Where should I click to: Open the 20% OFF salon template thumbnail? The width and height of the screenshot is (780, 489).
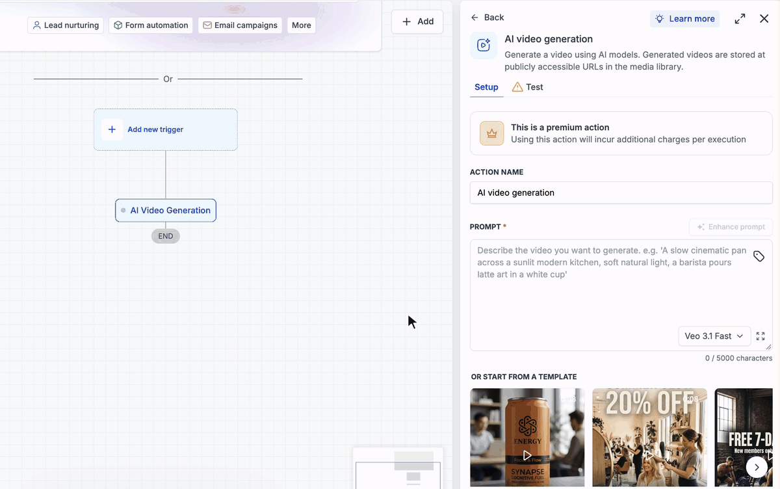click(649, 438)
